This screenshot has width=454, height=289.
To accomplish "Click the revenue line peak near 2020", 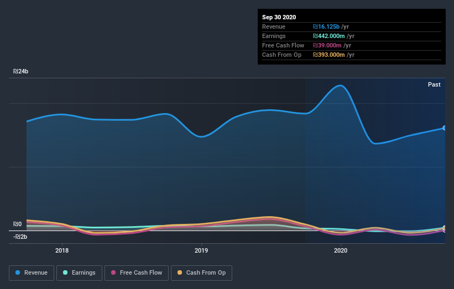I will click(341, 85).
